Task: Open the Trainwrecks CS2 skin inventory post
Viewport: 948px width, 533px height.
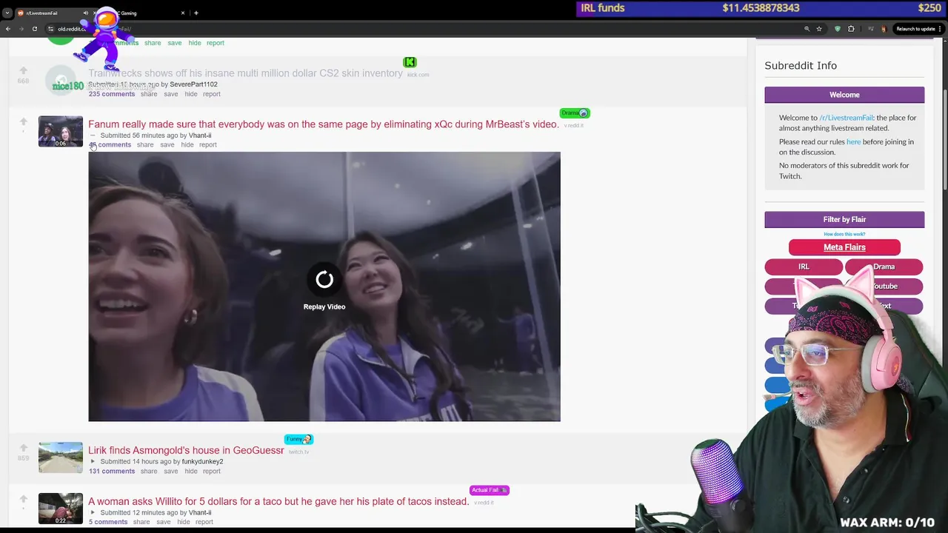Action: coord(245,73)
